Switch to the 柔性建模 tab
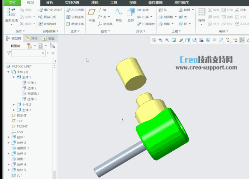Screen dimensions: 249x179 [x=155, y=3]
